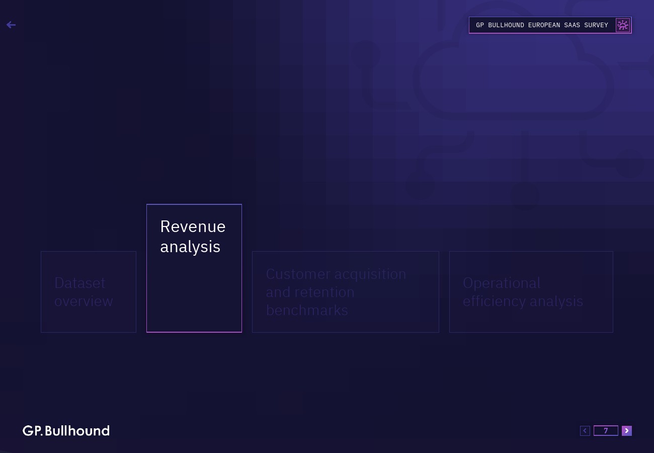The height and width of the screenshot is (453, 654).
Task: Open the Dataset overview section
Action: 89,292
